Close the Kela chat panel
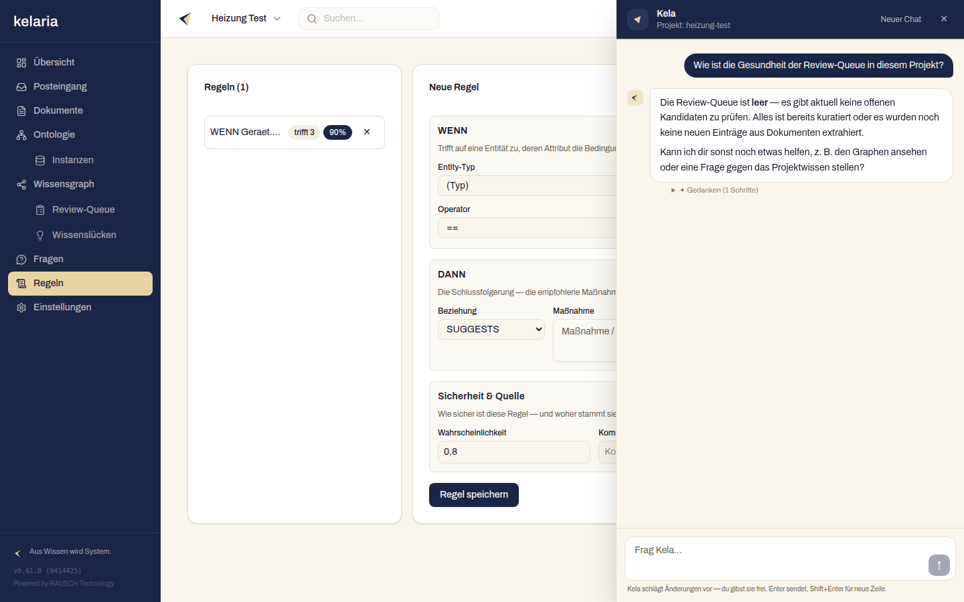The width and height of the screenshot is (964, 602). click(x=944, y=19)
